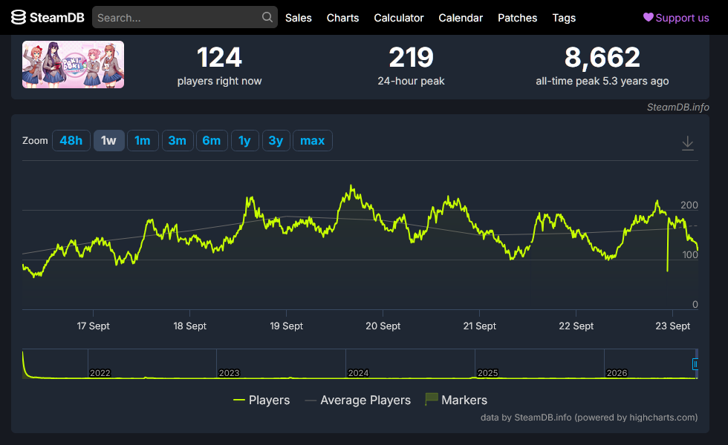Click the purple heart Support us icon
The height and width of the screenshot is (445, 728).
click(648, 17)
